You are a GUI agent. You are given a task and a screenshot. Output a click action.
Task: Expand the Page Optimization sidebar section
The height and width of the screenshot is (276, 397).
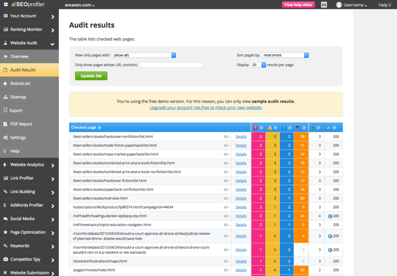(29, 232)
